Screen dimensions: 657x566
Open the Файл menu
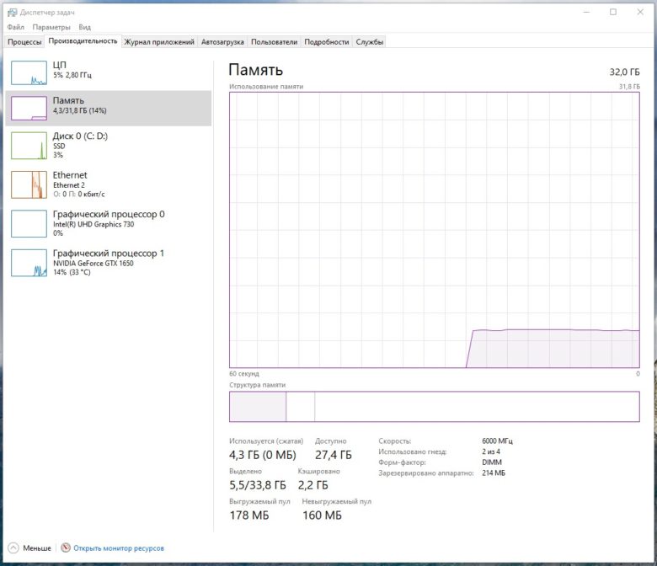pos(15,27)
